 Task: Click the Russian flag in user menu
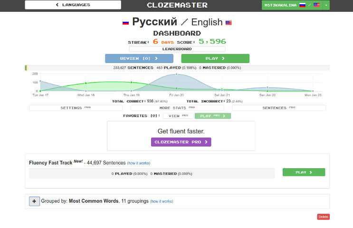pos(302,5)
